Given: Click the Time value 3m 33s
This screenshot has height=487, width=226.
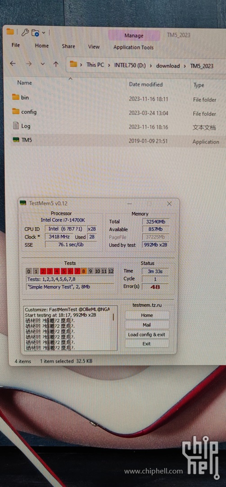Looking at the screenshot, I should pos(155,271).
